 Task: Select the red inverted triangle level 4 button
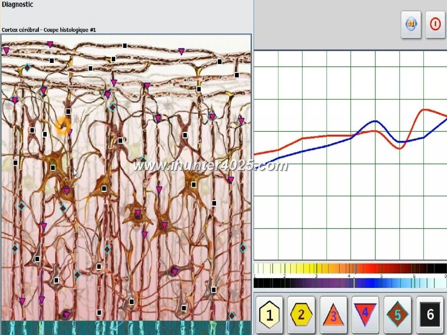[x=365, y=314]
